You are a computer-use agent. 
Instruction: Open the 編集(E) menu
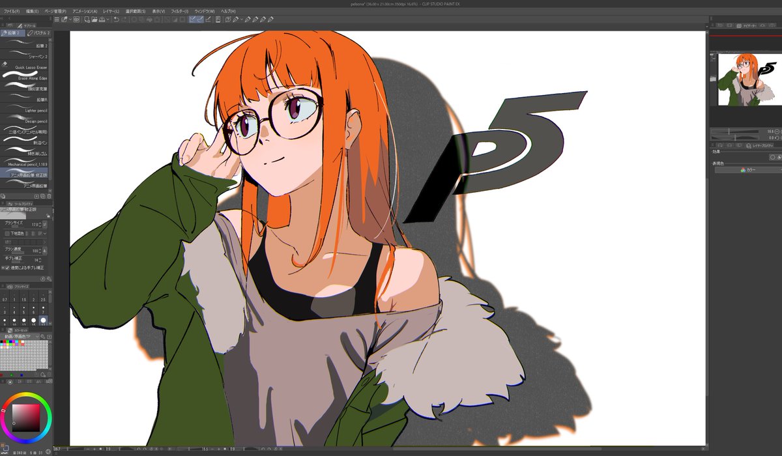pos(32,11)
